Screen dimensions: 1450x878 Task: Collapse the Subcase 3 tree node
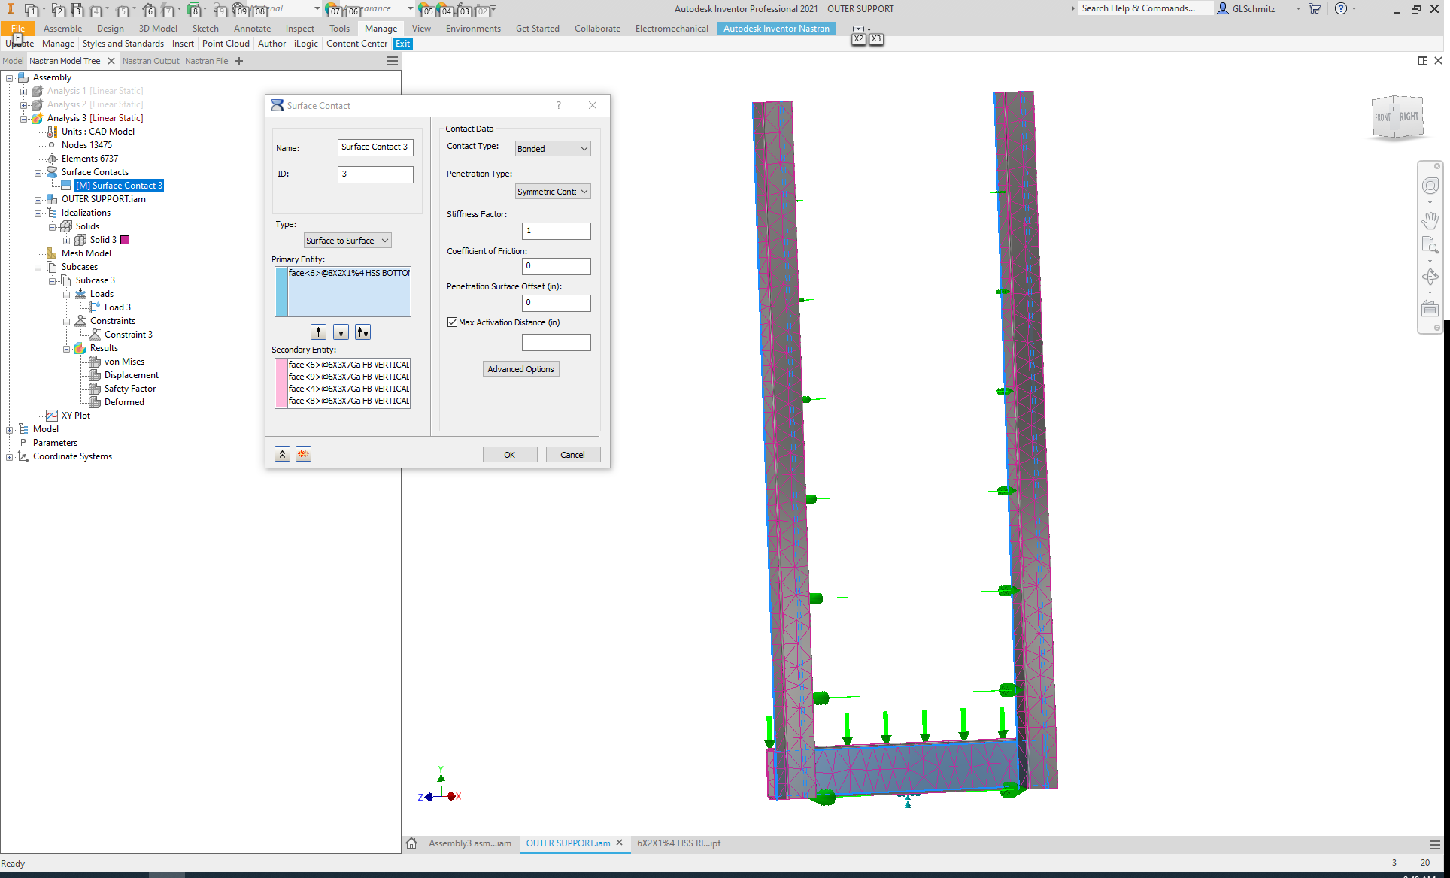pyautogui.click(x=53, y=281)
